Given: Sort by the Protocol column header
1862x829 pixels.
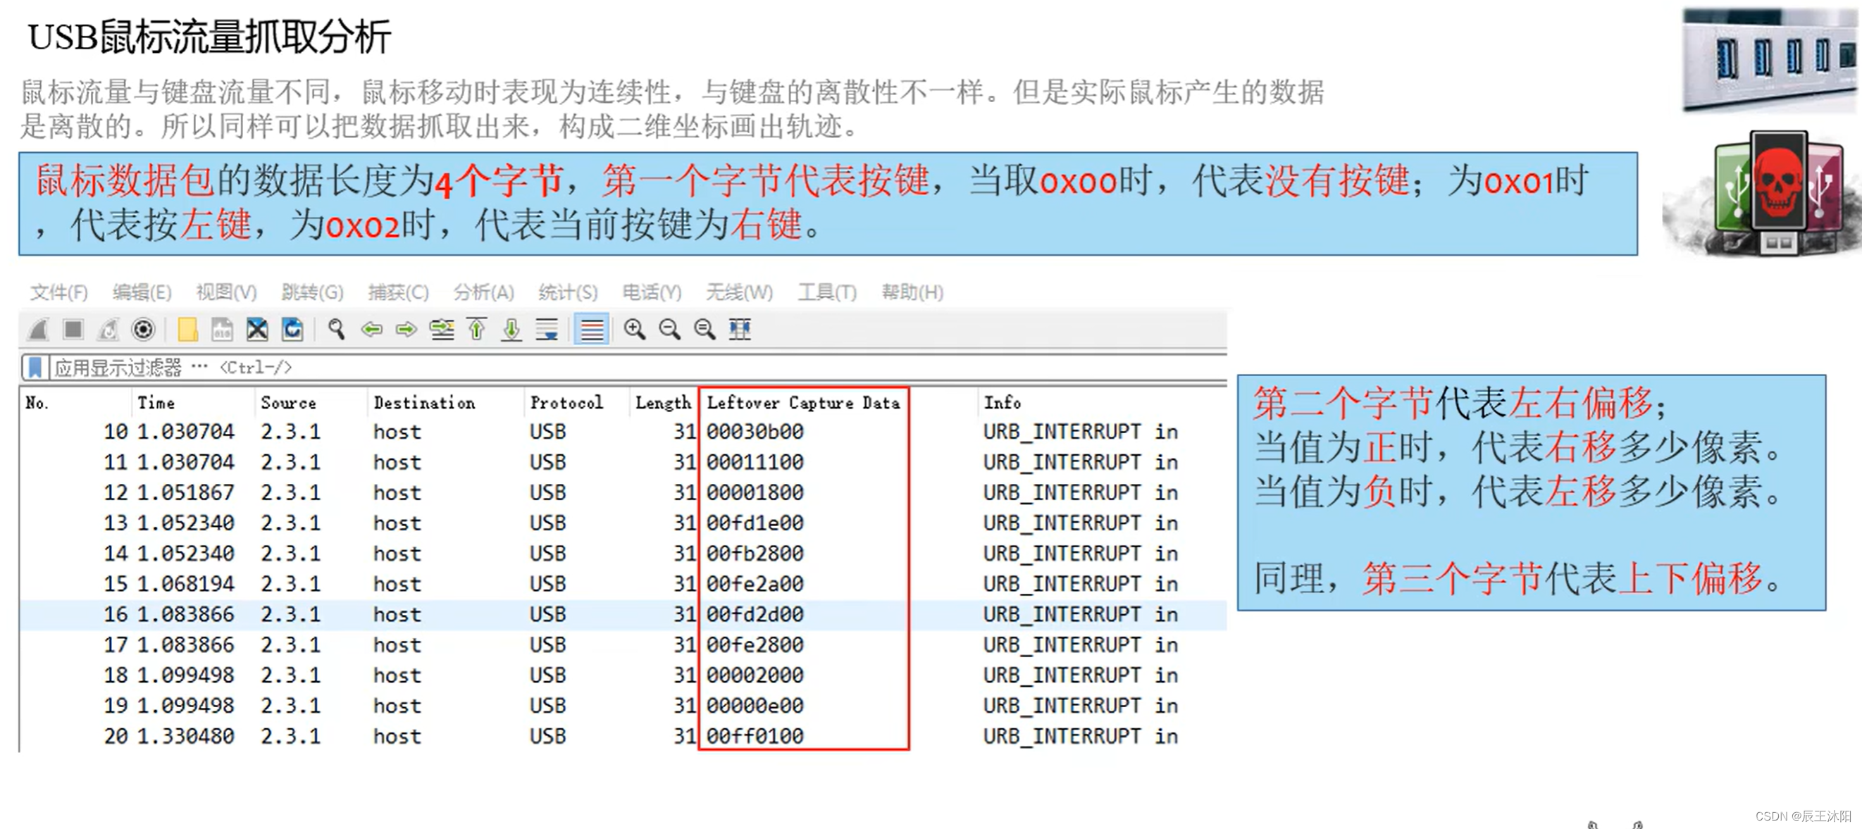Looking at the screenshot, I should point(576,404).
